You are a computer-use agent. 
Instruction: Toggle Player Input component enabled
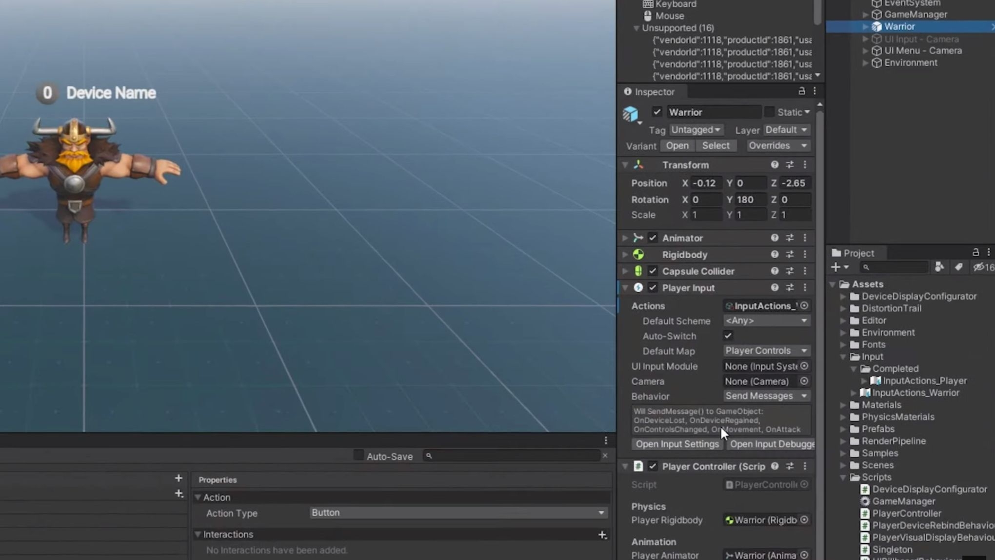pos(652,287)
